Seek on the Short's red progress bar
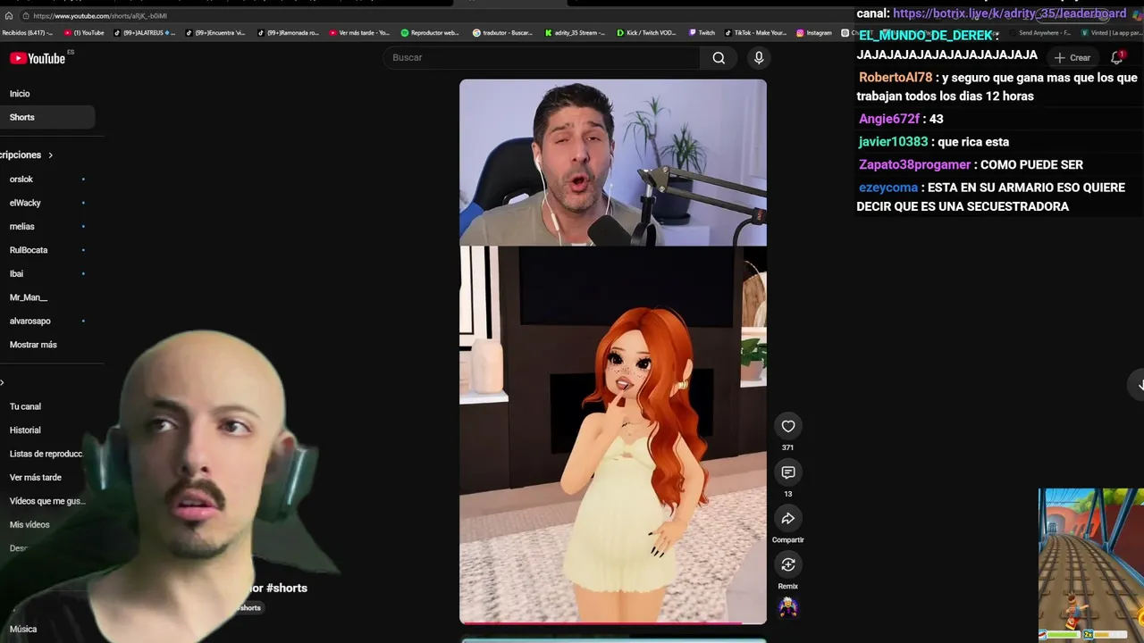 (x=613, y=622)
